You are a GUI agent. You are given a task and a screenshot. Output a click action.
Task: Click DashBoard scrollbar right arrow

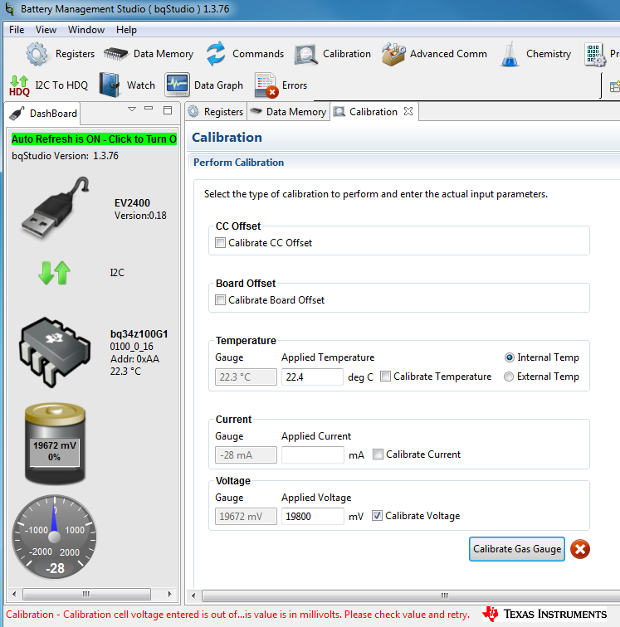[169, 594]
